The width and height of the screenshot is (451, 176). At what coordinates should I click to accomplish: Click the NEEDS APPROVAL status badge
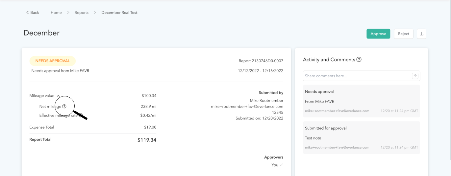click(x=53, y=61)
